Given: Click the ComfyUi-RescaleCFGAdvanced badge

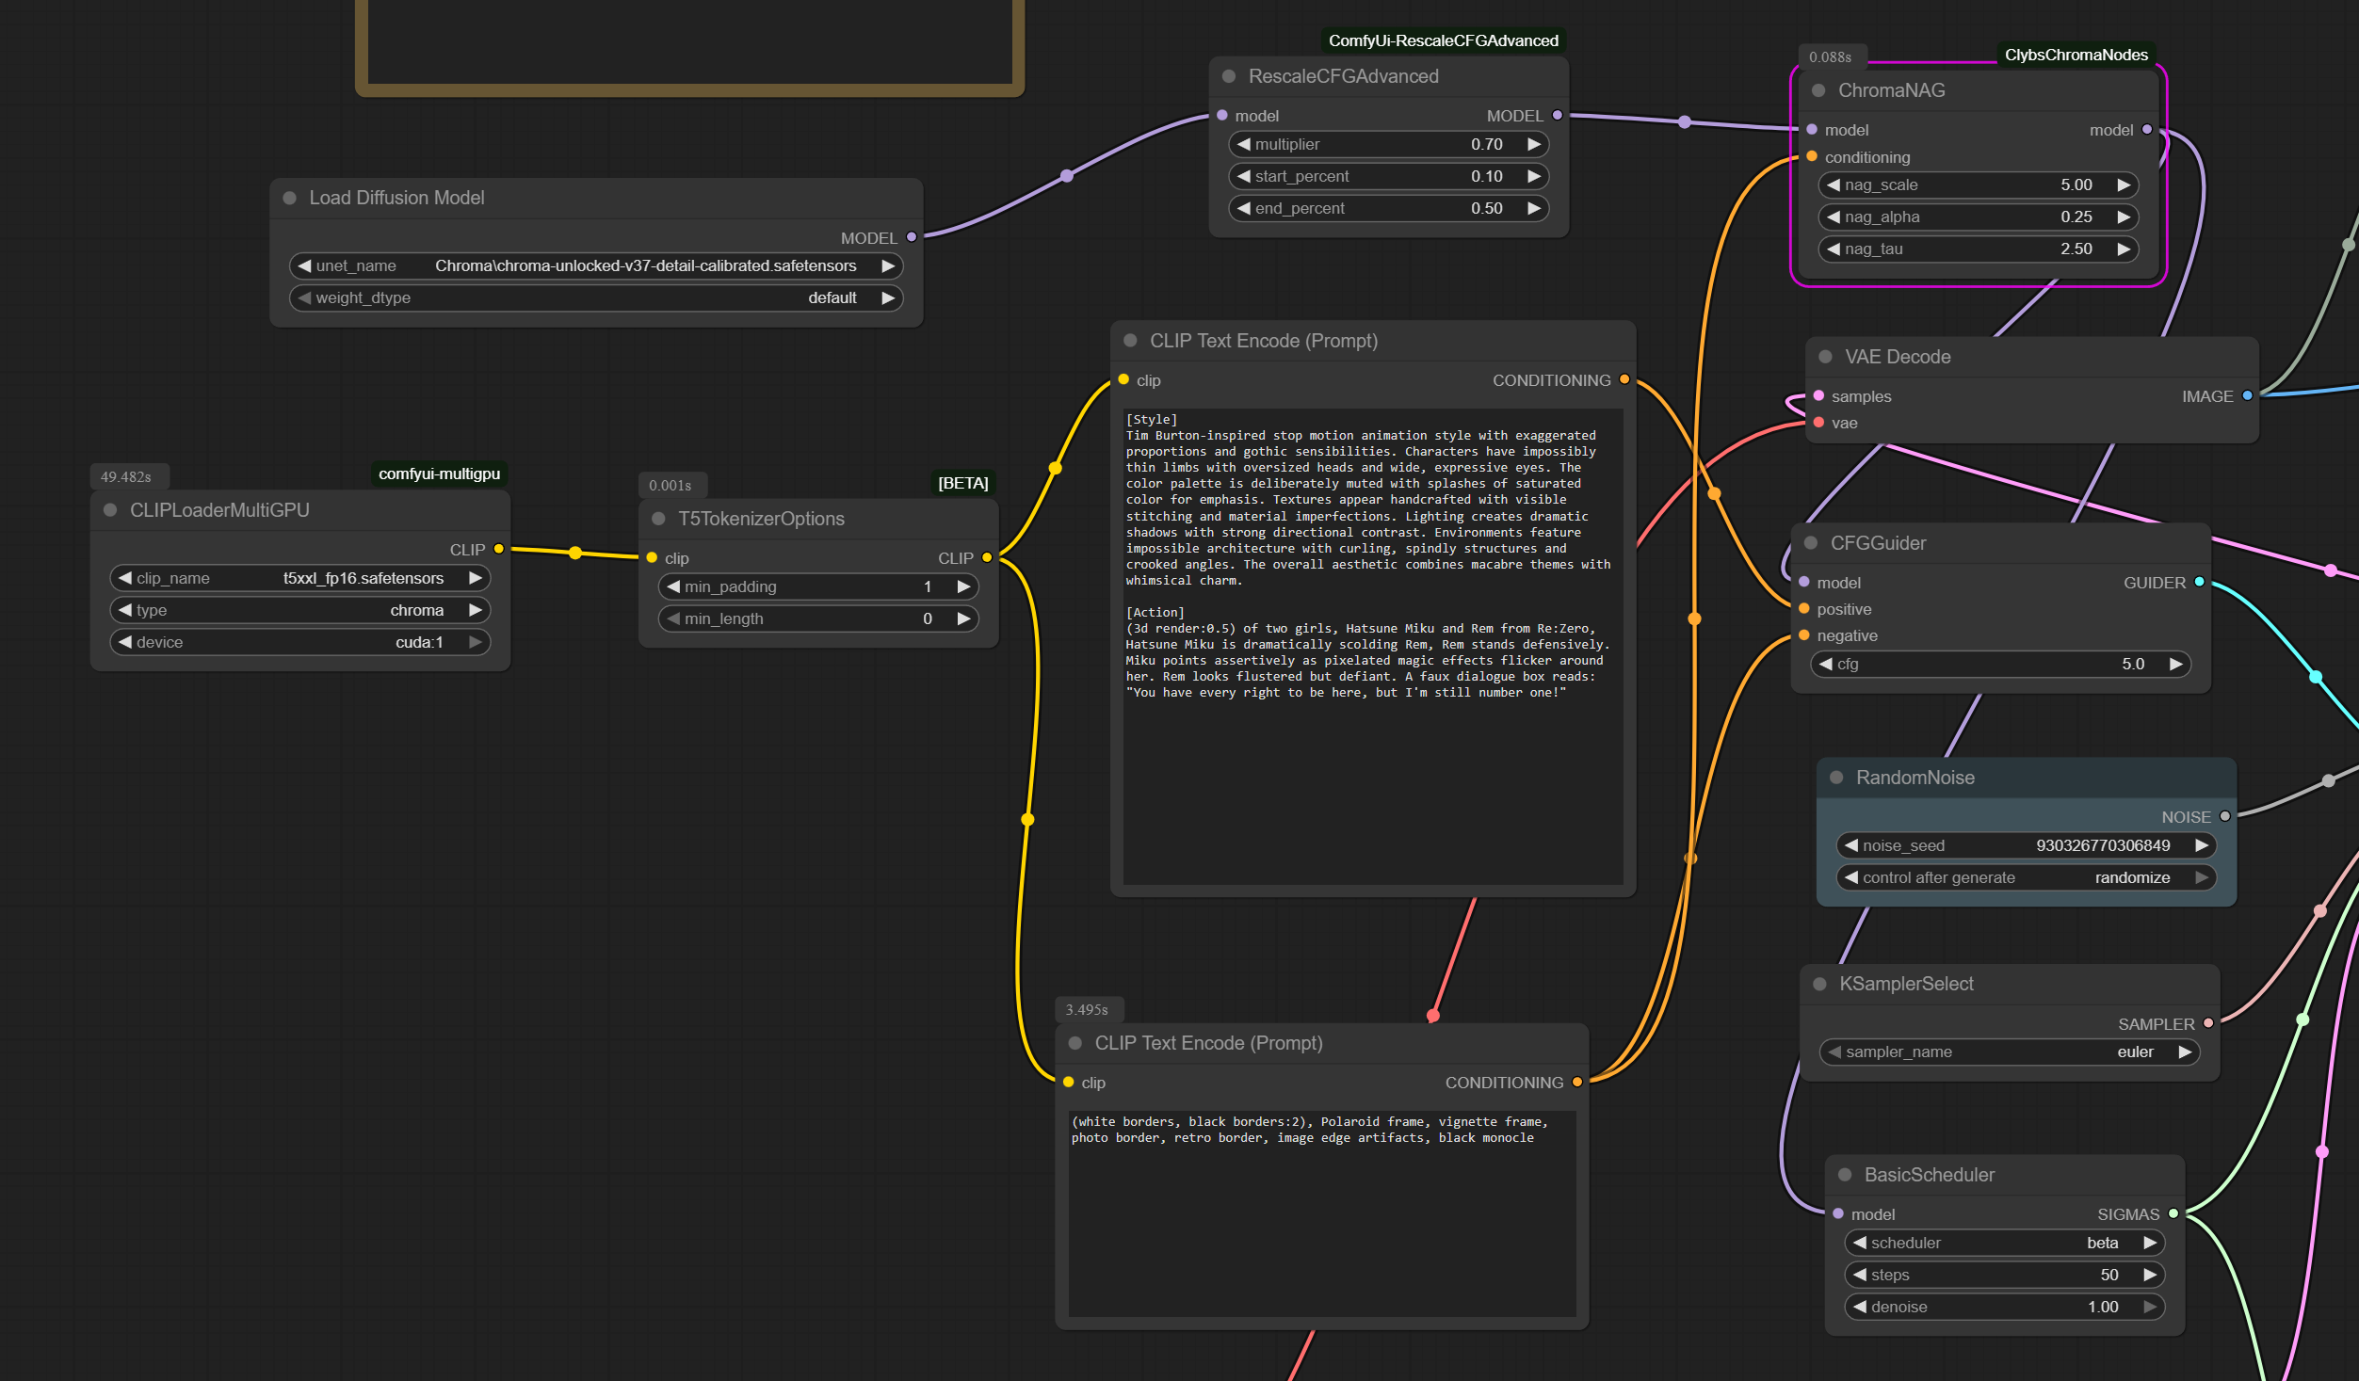Looking at the screenshot, I should (1443, 40).
